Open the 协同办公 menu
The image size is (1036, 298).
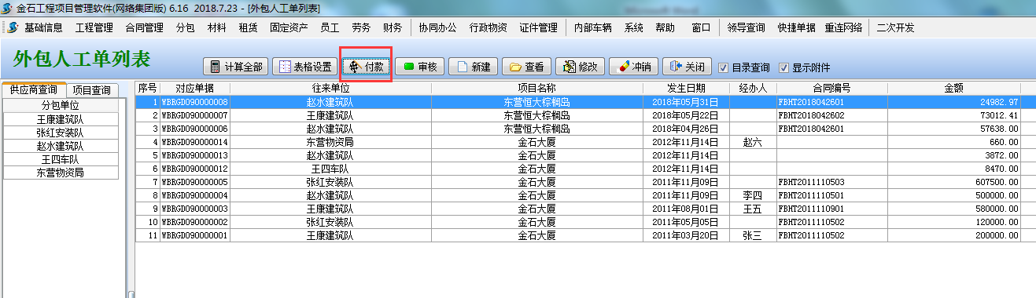(x=437, y=27)
